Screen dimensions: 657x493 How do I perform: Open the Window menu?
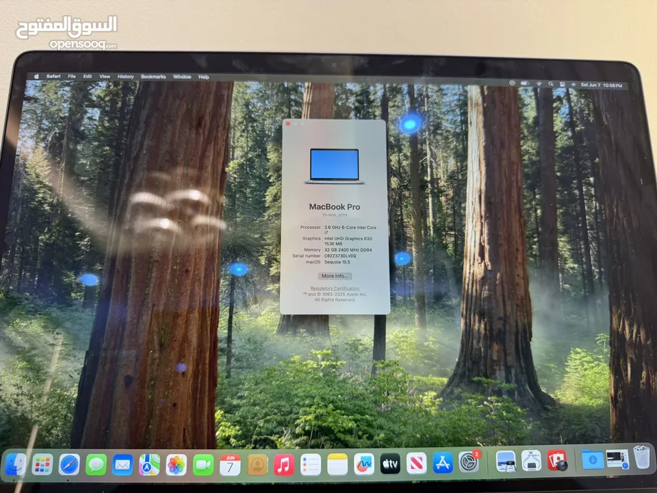(182, 77)
